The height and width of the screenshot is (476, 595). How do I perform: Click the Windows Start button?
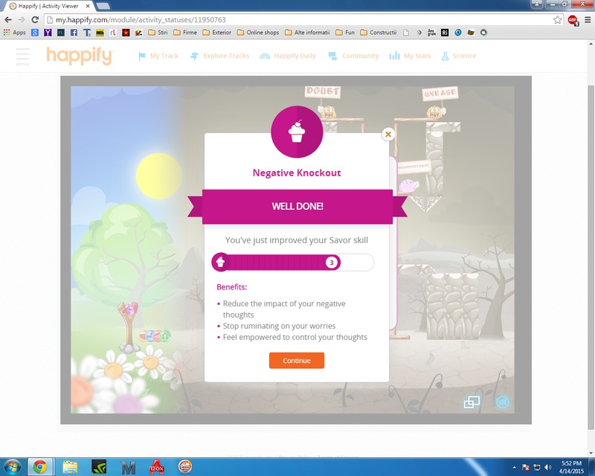11,467
